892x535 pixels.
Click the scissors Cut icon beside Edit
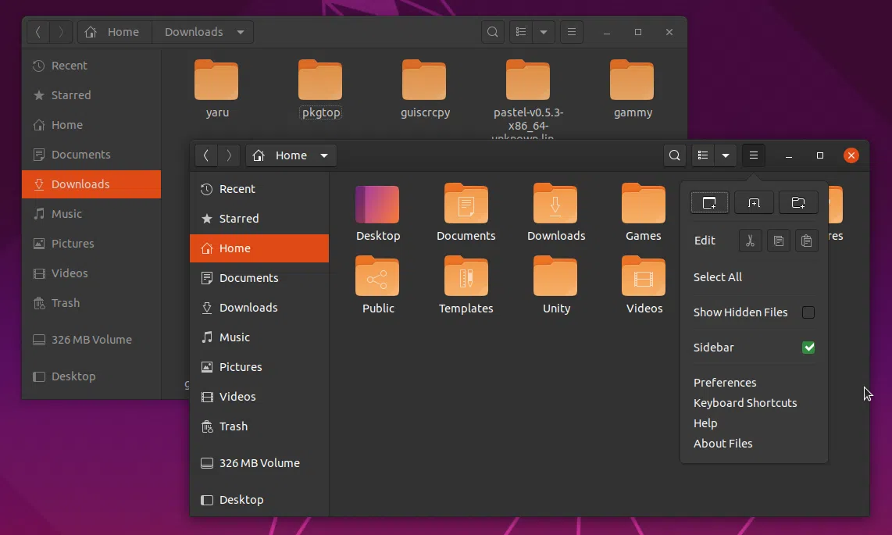pos(750,241)
